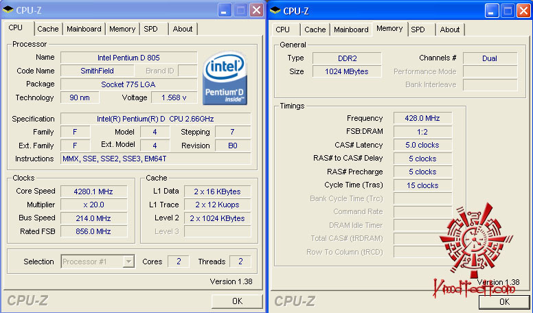Screen dimensions: 533x313
Task: Click the Specification field Pentium(R) D CPU 2.66GHz
Action: pos(156,119)
